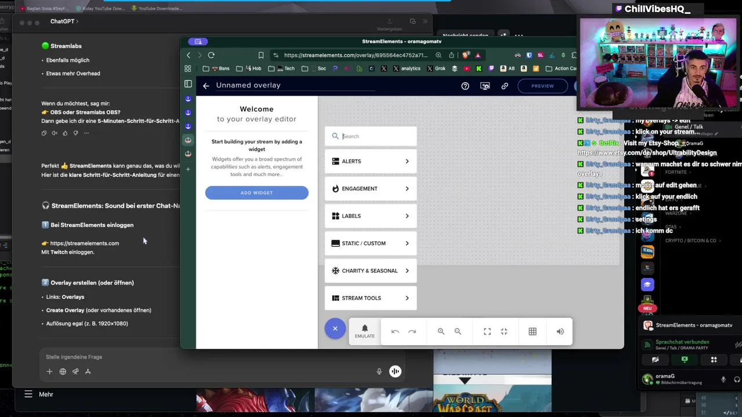The width and height of the screenshot is (742, 417).
Task: Open the Bsns bookmarks folder
Action: coord(216,68)
